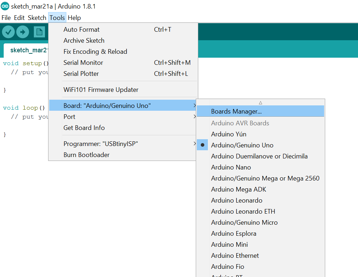
Task: Choose Auto Format from Tools menu
Action: tap(123, 30)
